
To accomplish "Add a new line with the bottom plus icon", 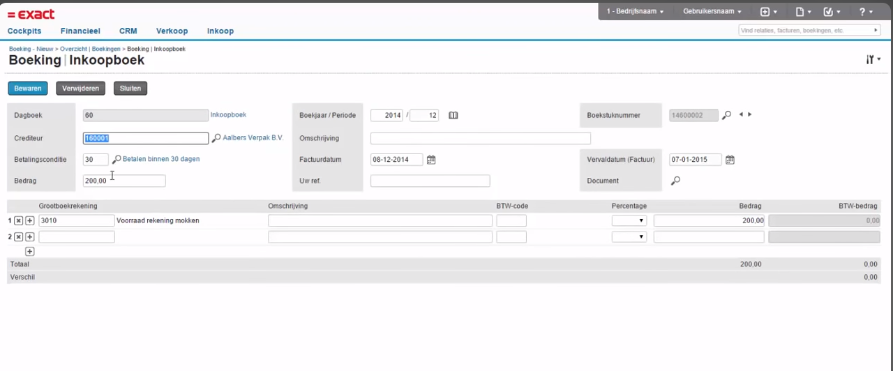I will point(30,251).
